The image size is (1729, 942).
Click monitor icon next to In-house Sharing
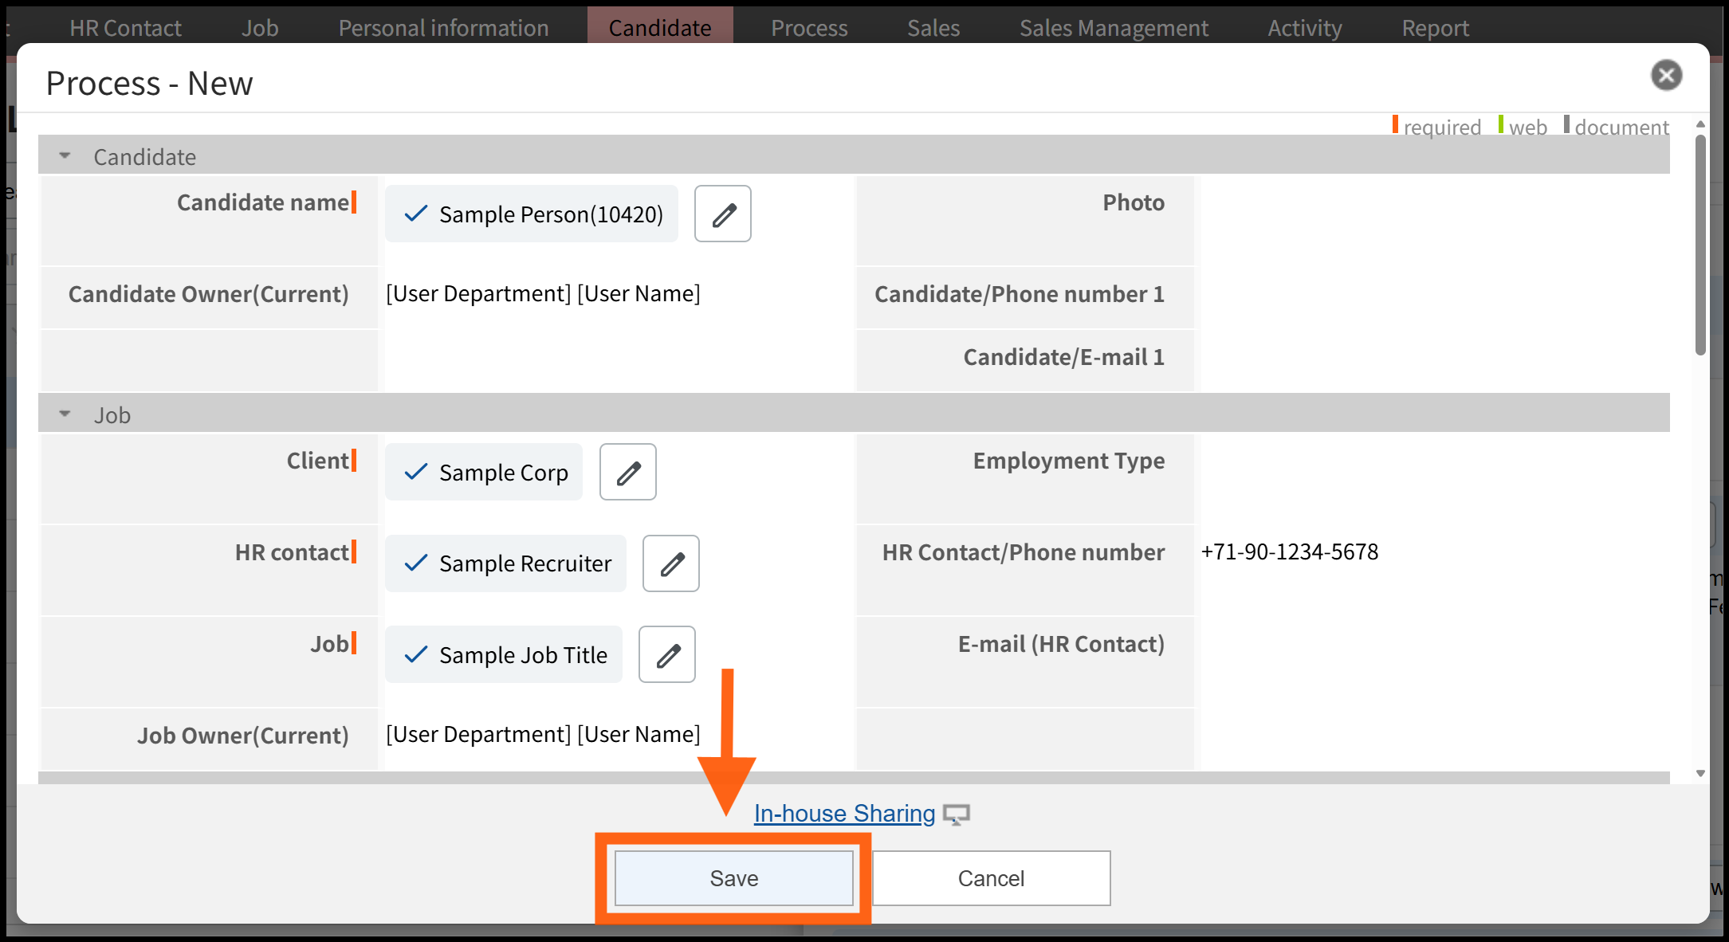(x=956, y=814)
